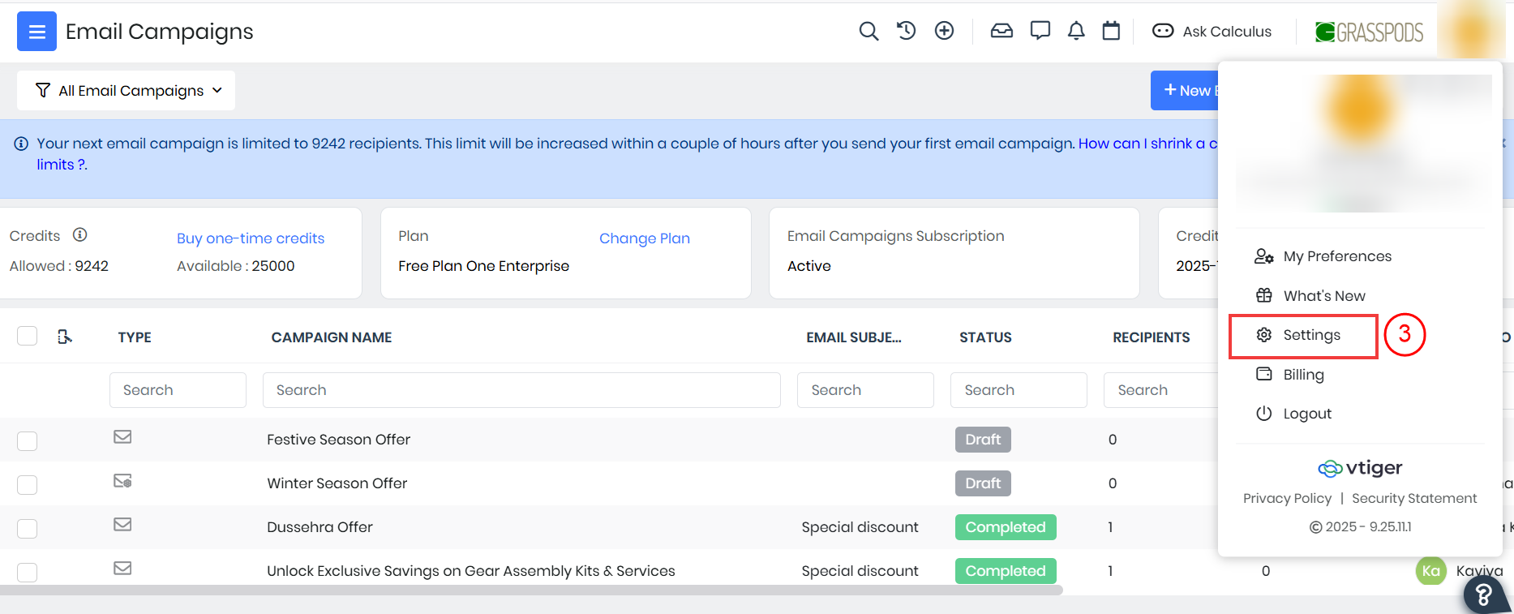This screenshot has width=1514, height=614.
Task: Click the Buy one-time credits link
Action: coord(251,238)
